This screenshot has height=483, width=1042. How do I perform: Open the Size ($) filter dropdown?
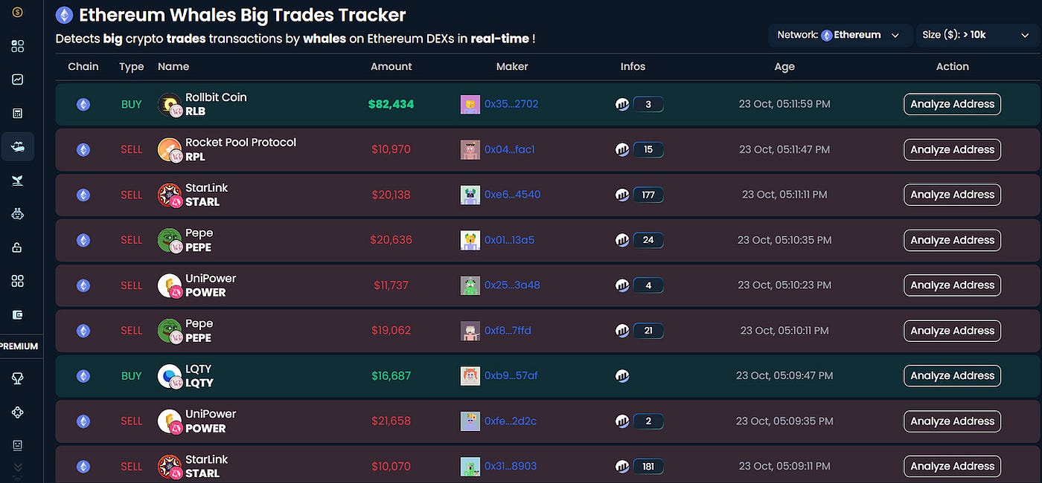977,34
